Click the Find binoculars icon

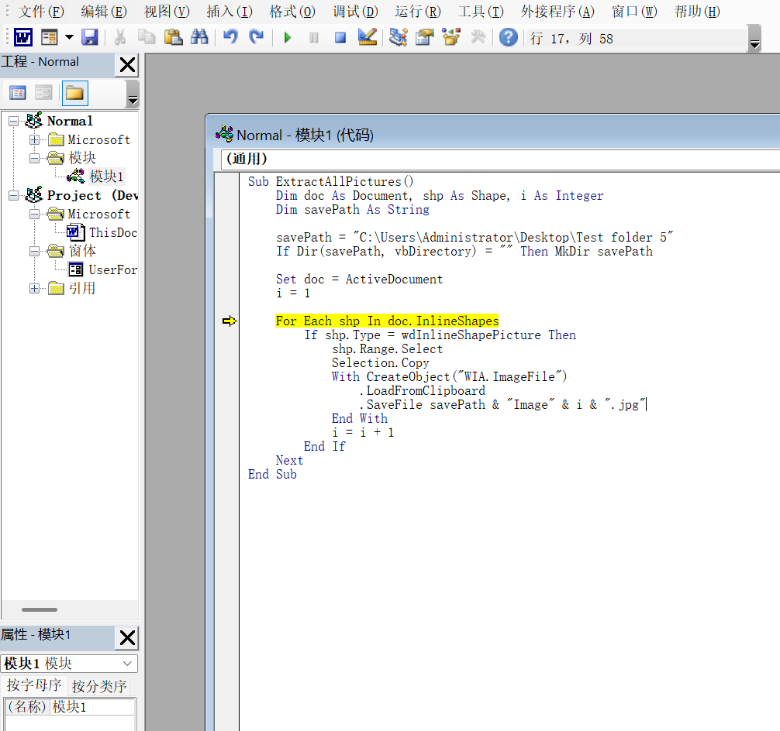tap(199, 37)
